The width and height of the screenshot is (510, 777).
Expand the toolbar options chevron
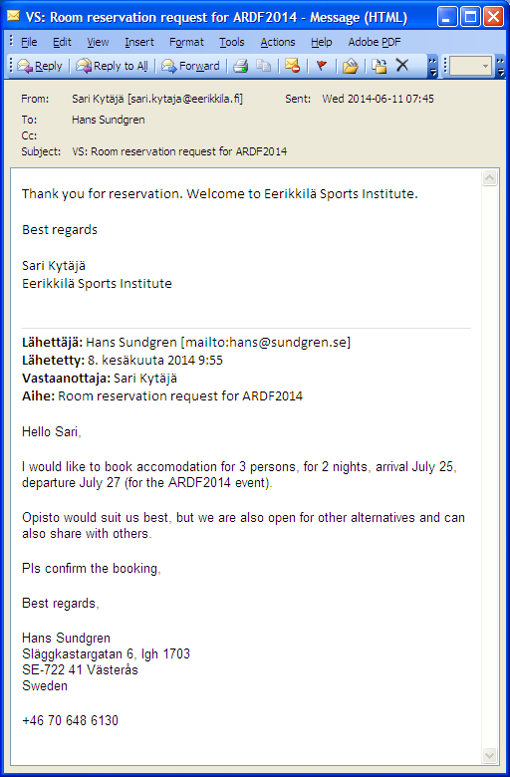(432, 67)
